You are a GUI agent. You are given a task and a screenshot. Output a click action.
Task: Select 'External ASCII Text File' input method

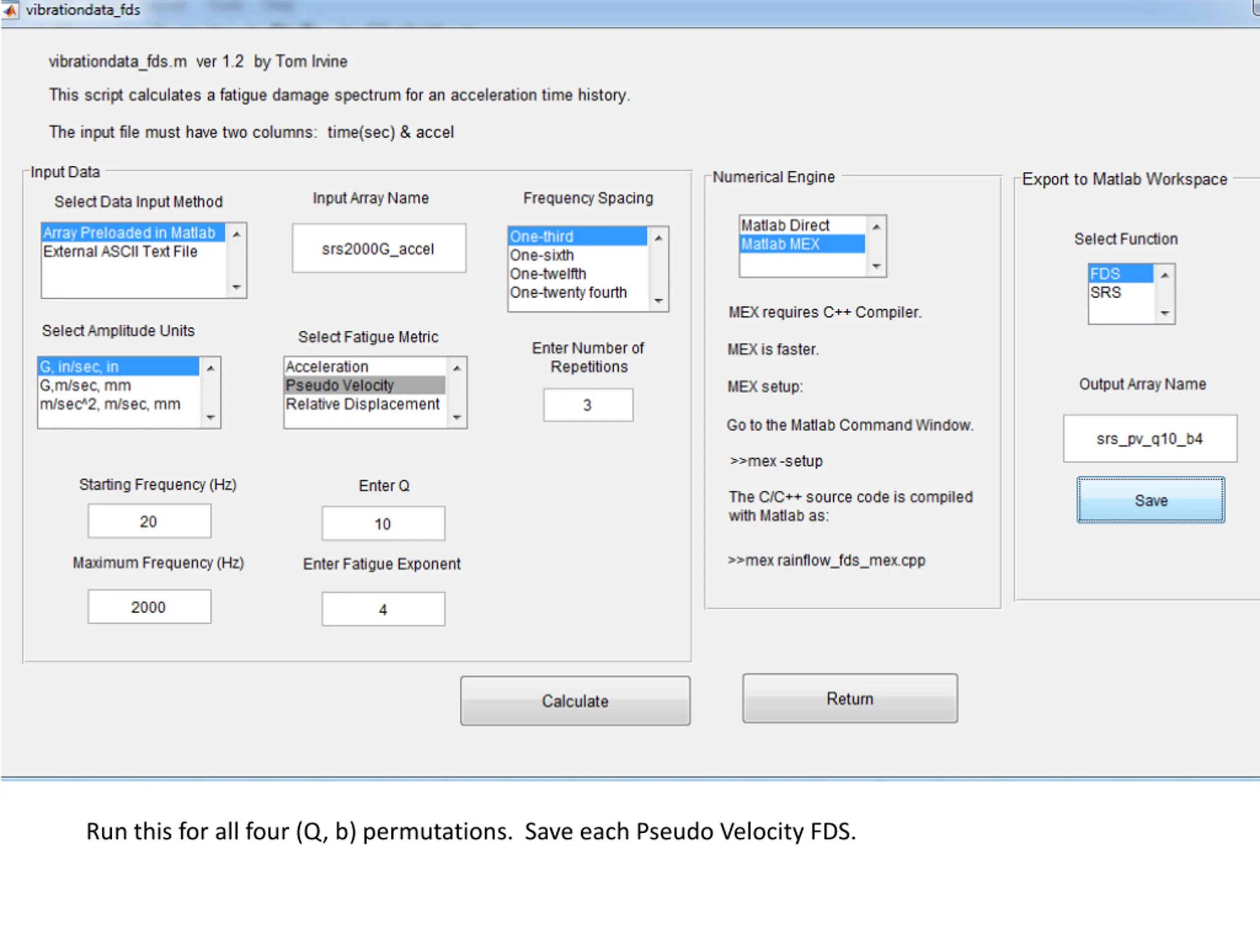(133, 251)
